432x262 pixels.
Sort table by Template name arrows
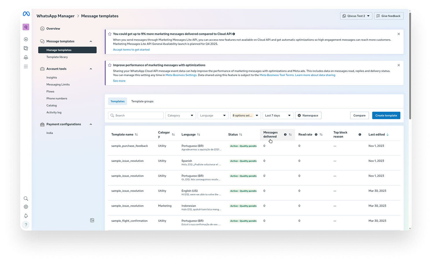click(136, 134)
